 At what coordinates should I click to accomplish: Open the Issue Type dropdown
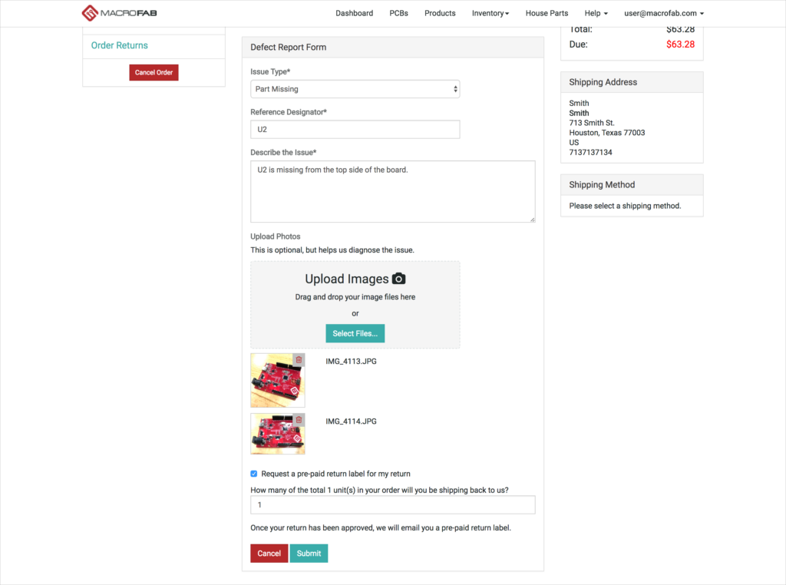click(355, 89)
